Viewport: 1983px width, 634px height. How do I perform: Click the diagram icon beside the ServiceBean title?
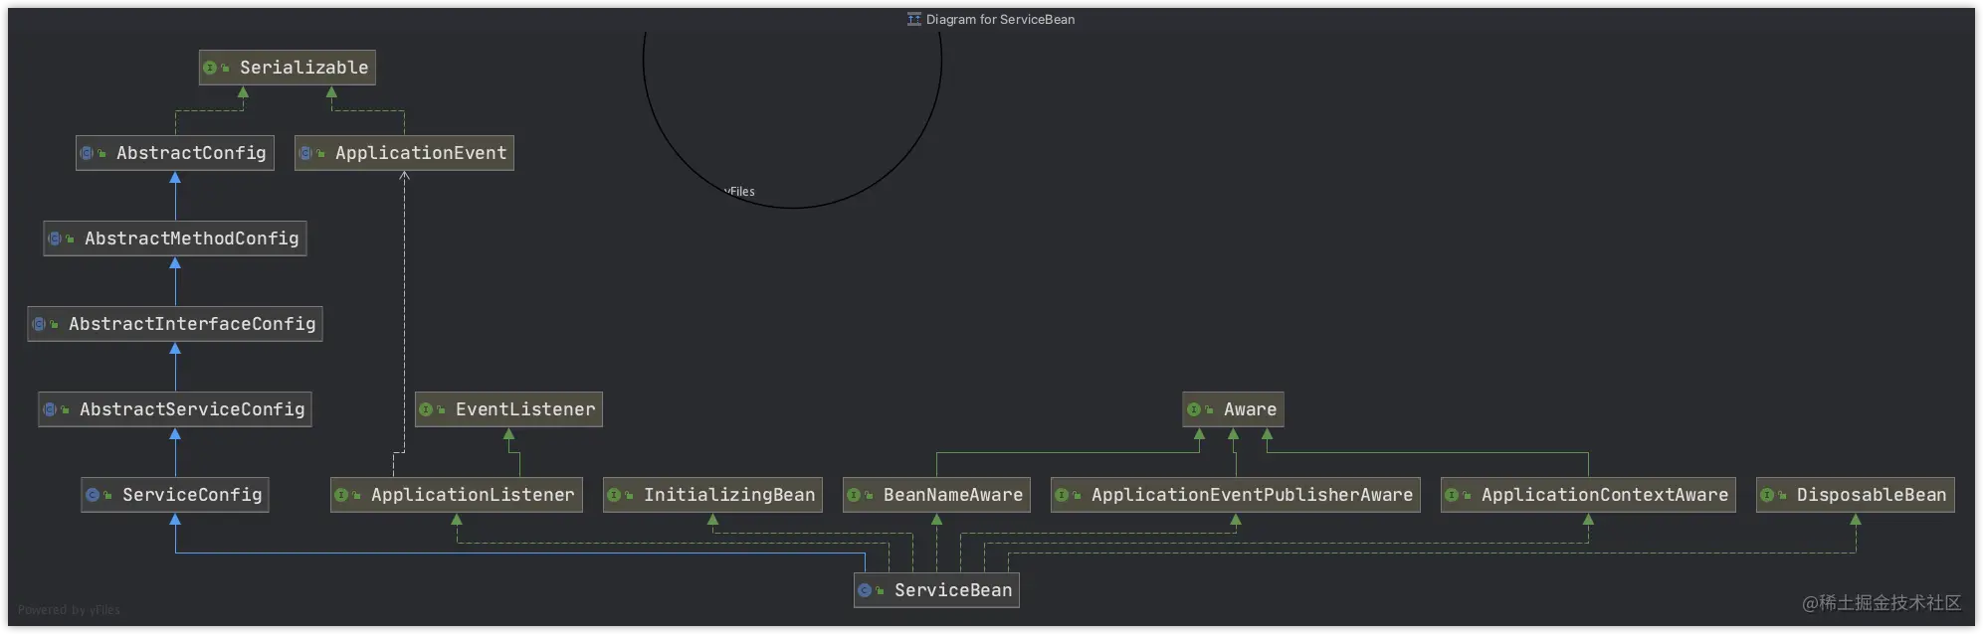point(913,19)
